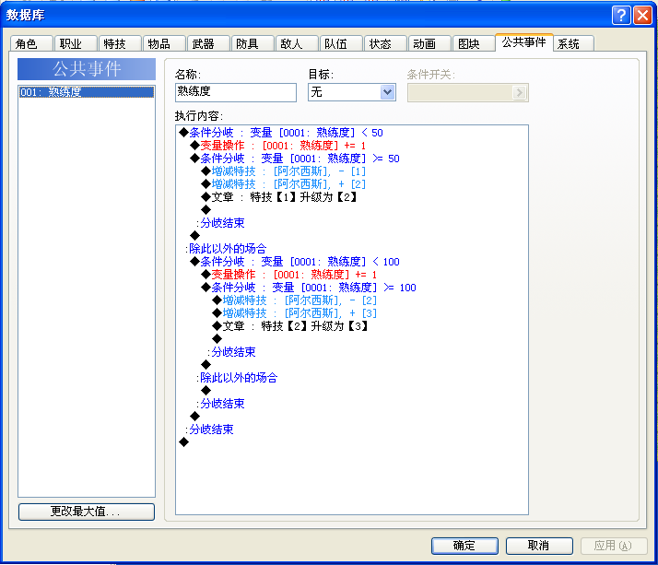This screenshot has width=658, height=565.
Task: Open the 系统 tab
Action: coord(573,43)
